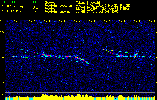
Task: Click the R820T2(RTL-SDR) SDR-Sharp receiver text
Action: tap(102, 9)
